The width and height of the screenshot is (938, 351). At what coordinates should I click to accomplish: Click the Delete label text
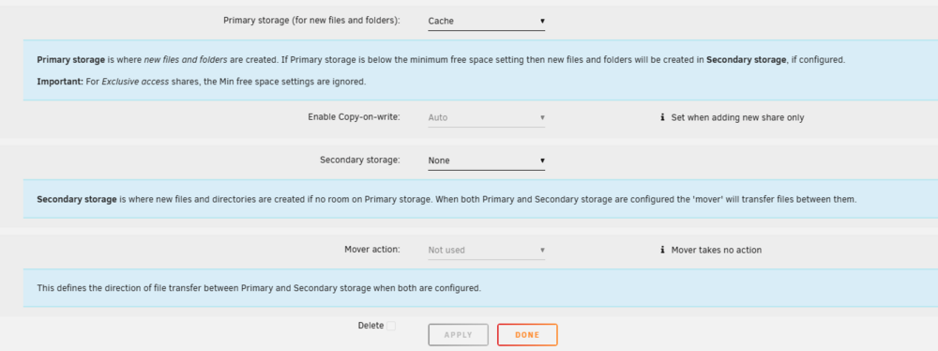click(371, 326)
